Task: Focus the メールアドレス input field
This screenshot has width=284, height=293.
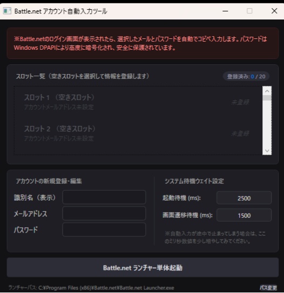Action: (x=104, y=214)
